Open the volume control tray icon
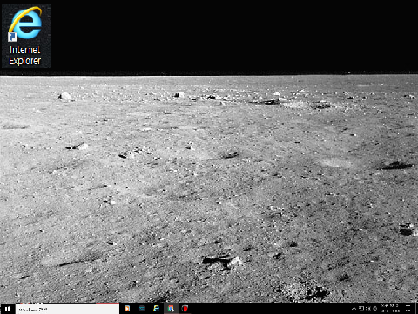 tap(368, 309)
